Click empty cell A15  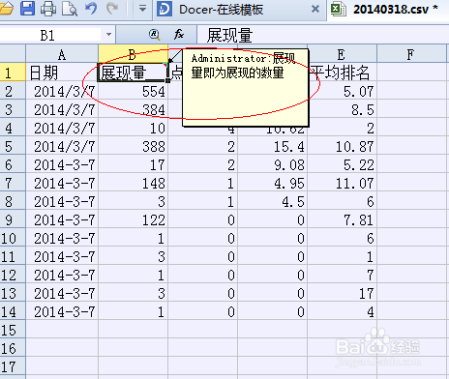pyautogui.click(x=62, y=329)
